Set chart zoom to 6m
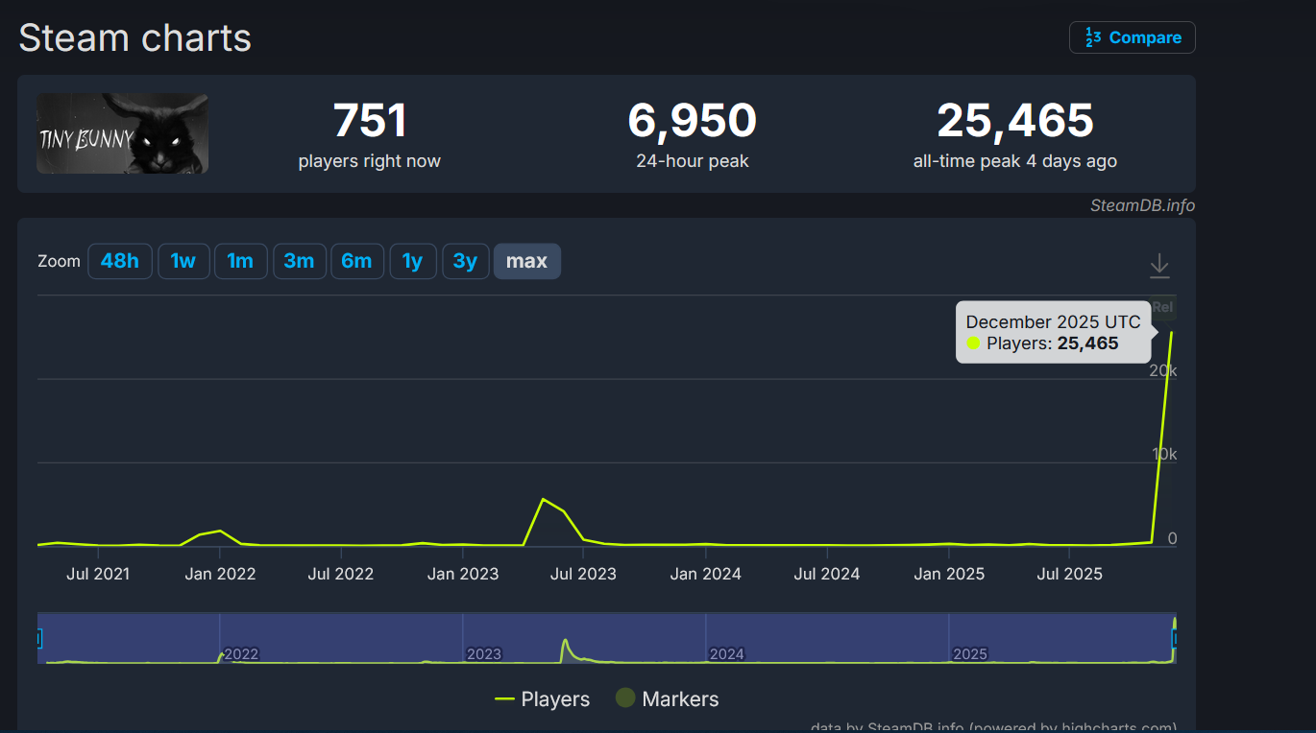 point(356,261)
